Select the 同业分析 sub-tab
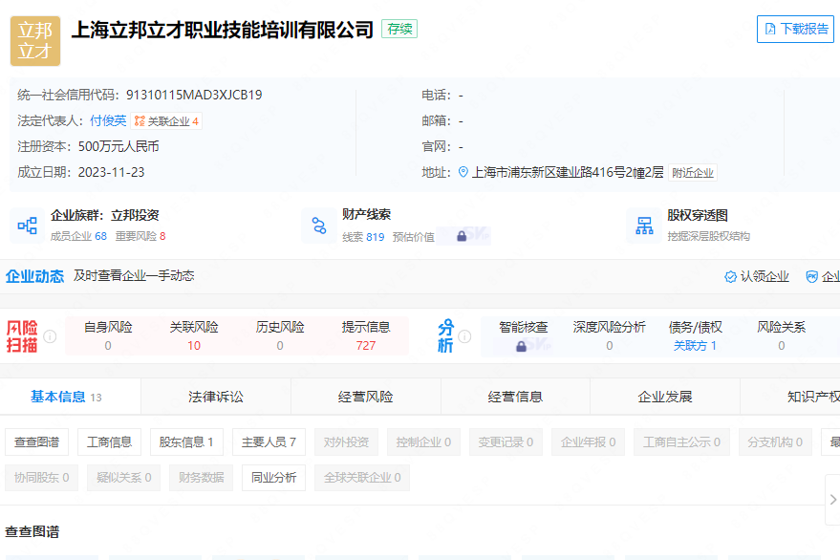The height and width of the screenshot is (560, 840). [x=273, y=478]
